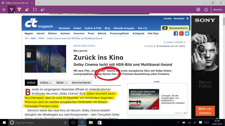Screen dimensions: 225x126
Task: Open a new browser tab
Action: pos(38,3)
